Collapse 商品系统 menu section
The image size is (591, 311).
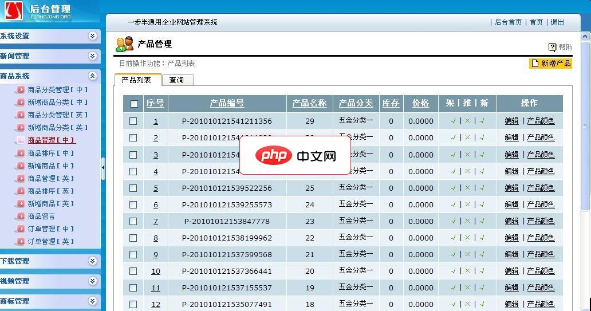(x=92, y=76)
